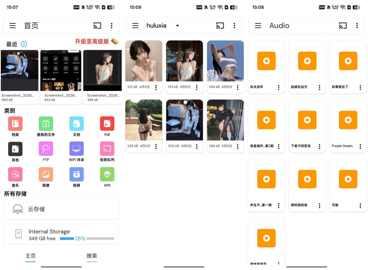Screen dimensions: 368x270
Task: Open the overflow menu for 似水流年
Action: click(x=279, y=87)
